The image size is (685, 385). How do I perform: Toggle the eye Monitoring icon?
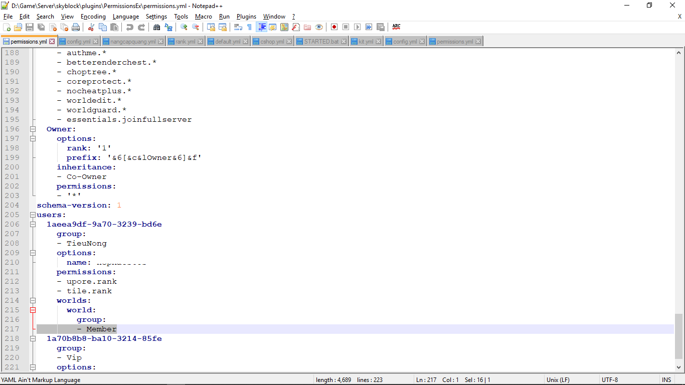(319, 27)
